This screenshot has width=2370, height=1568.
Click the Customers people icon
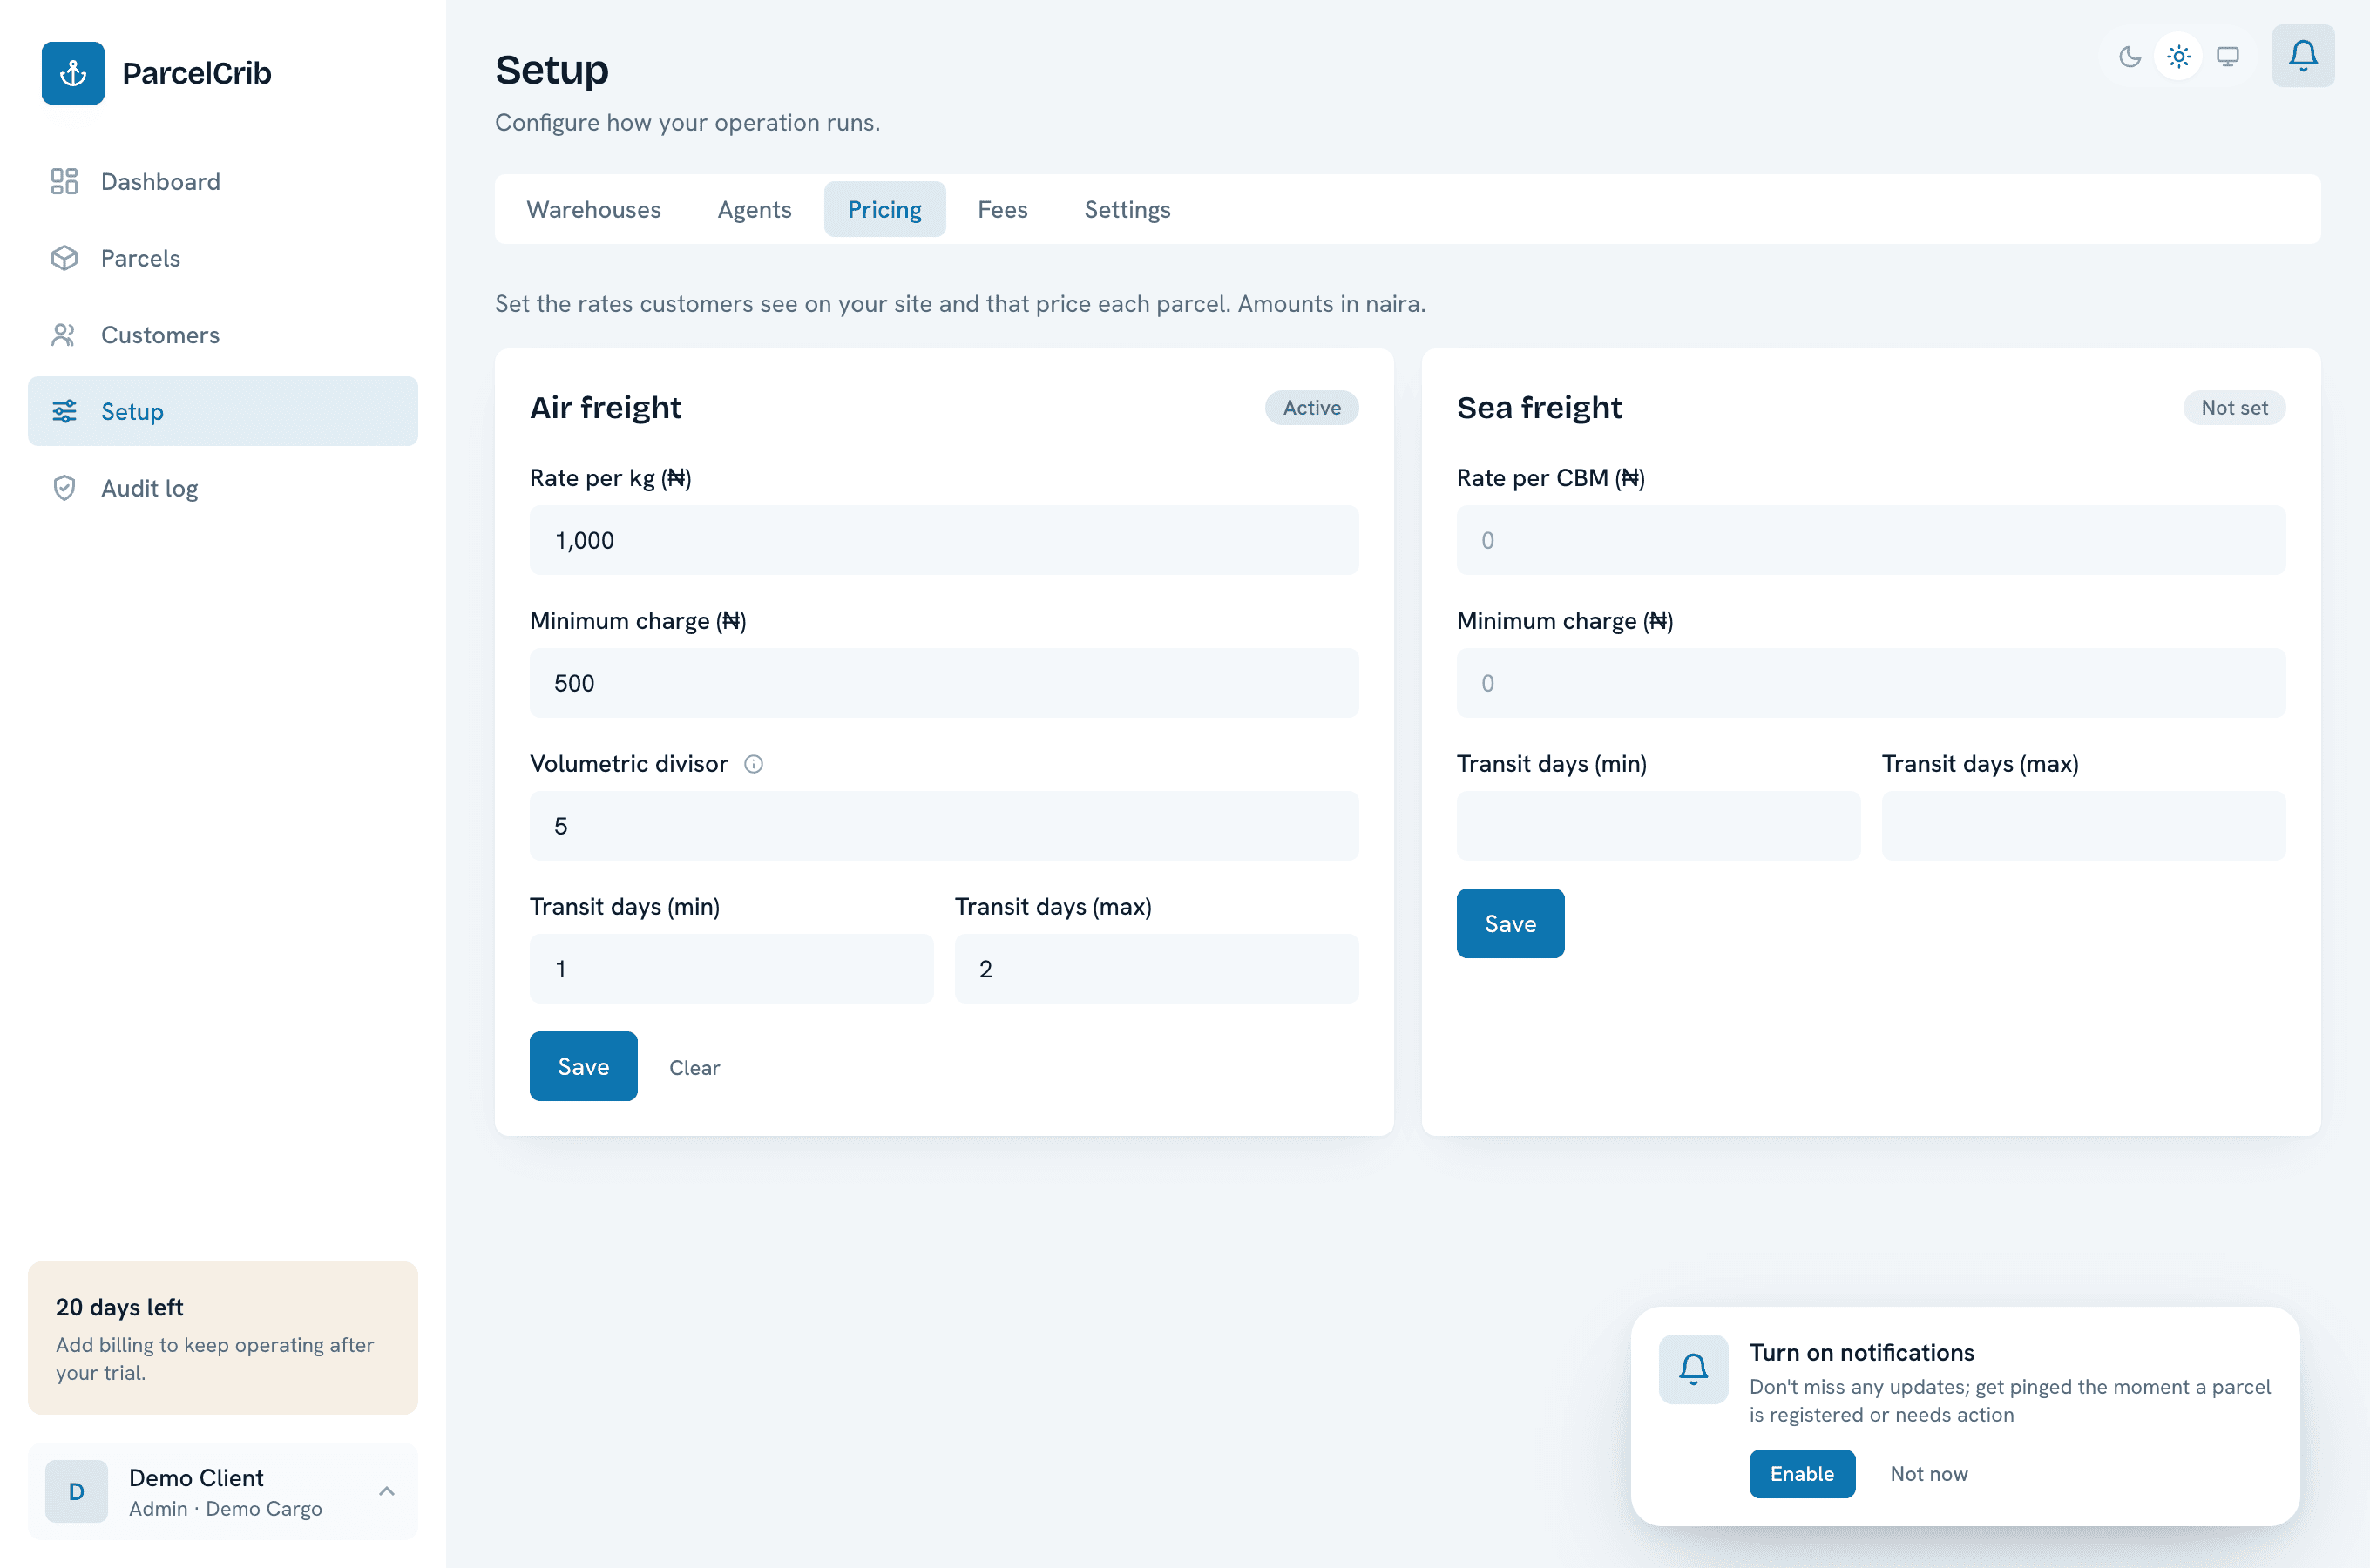pos(64,335)
